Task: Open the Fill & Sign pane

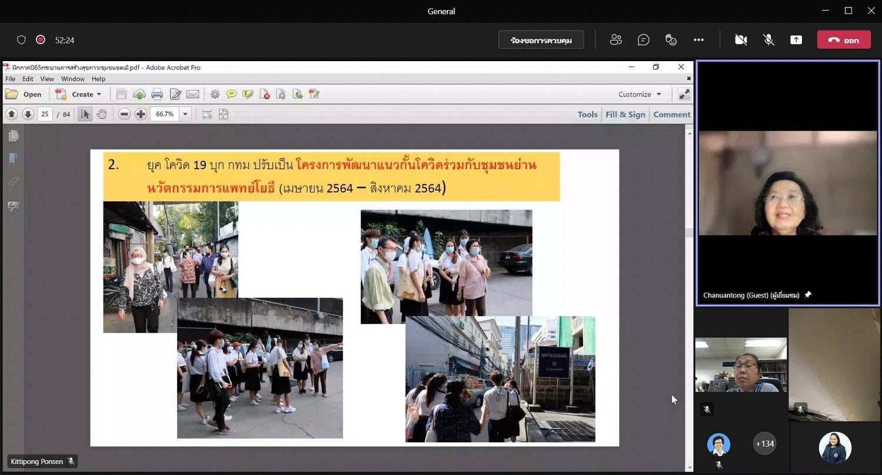Action: pos(625,115)
